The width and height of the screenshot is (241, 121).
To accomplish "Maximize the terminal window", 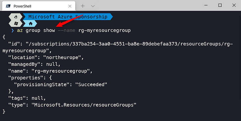I will [220, 5].
